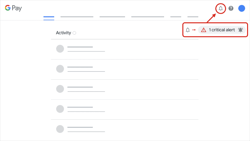250x141 pixels.
Task: Open the fourth navigation tab
Action: point(148,17)
